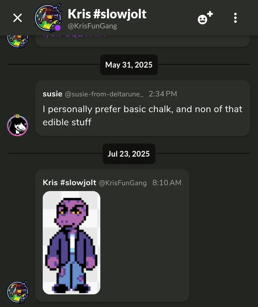Tap the purple status dot on header avatar
This screenshot has width=258, height=307.
pyautogui.click(x=58, y=28)
